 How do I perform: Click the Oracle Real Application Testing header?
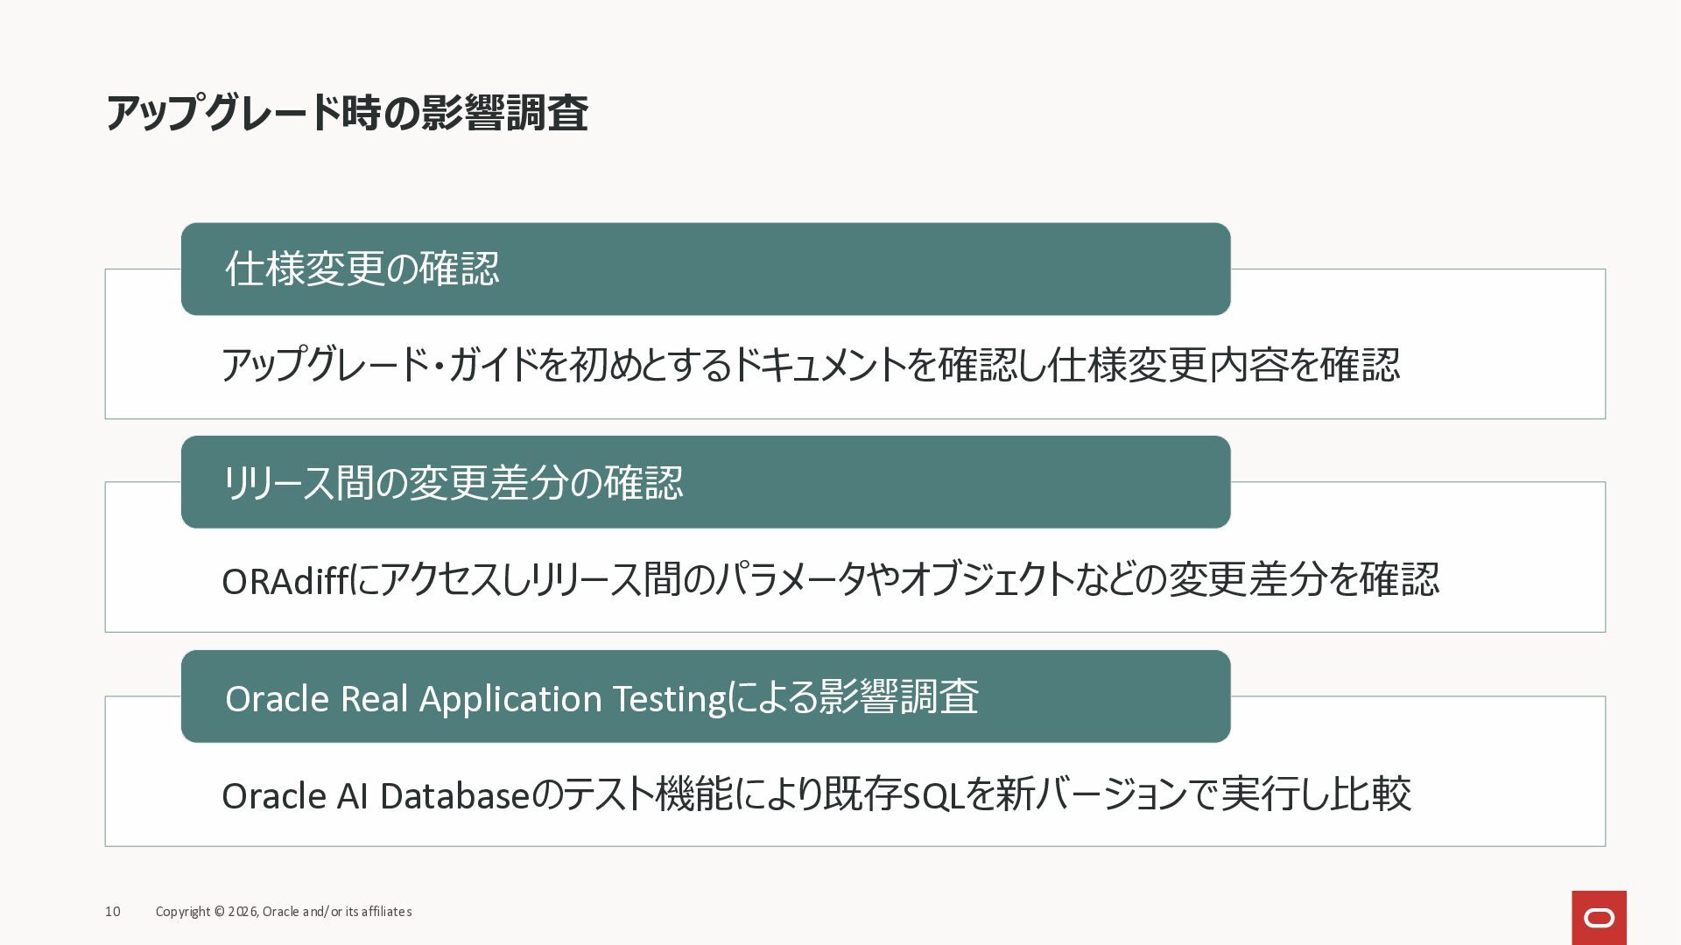click(x=706, y=696)
